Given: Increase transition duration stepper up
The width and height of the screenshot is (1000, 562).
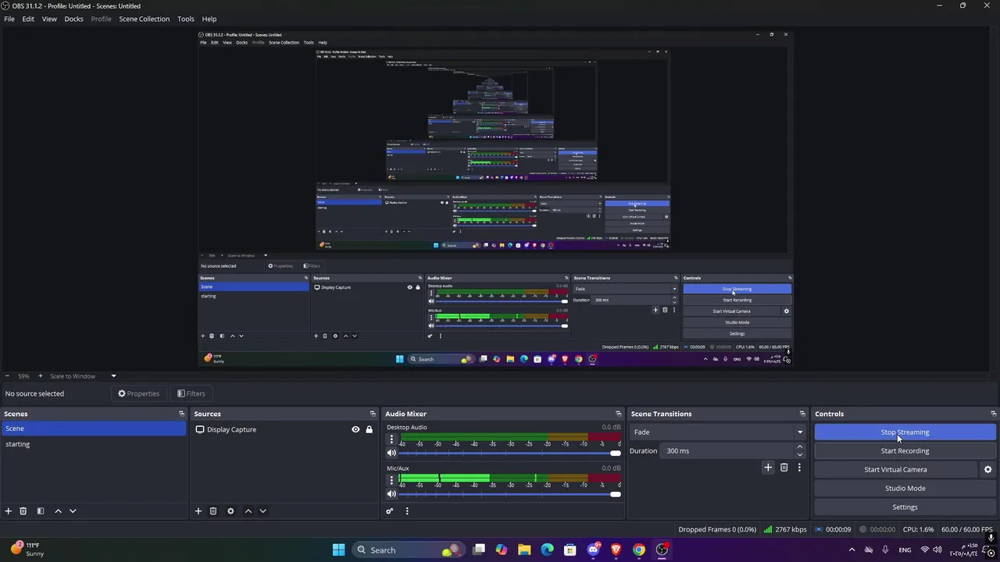Looking at the screenshot, I should 799,447.
